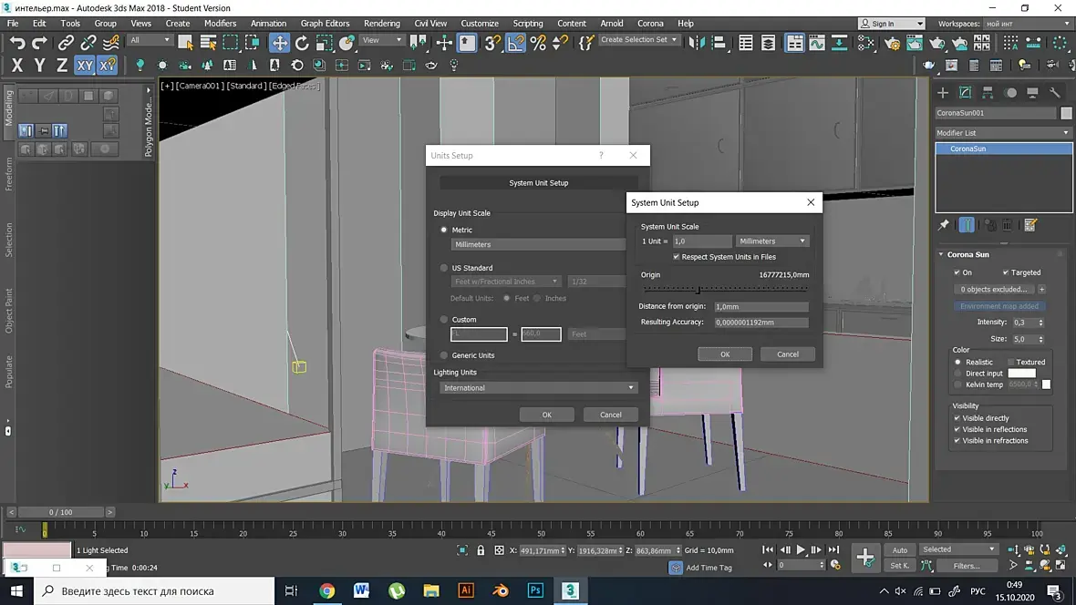Open the Rendering menu
Screen dimensions: 1076x605
(x=381, y=24)
